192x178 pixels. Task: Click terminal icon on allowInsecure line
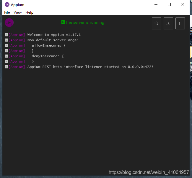(x=6, y=45)
